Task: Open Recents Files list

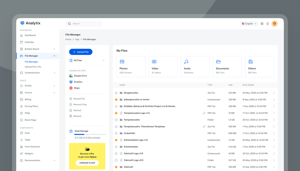Action: click(x=78, y=104)
